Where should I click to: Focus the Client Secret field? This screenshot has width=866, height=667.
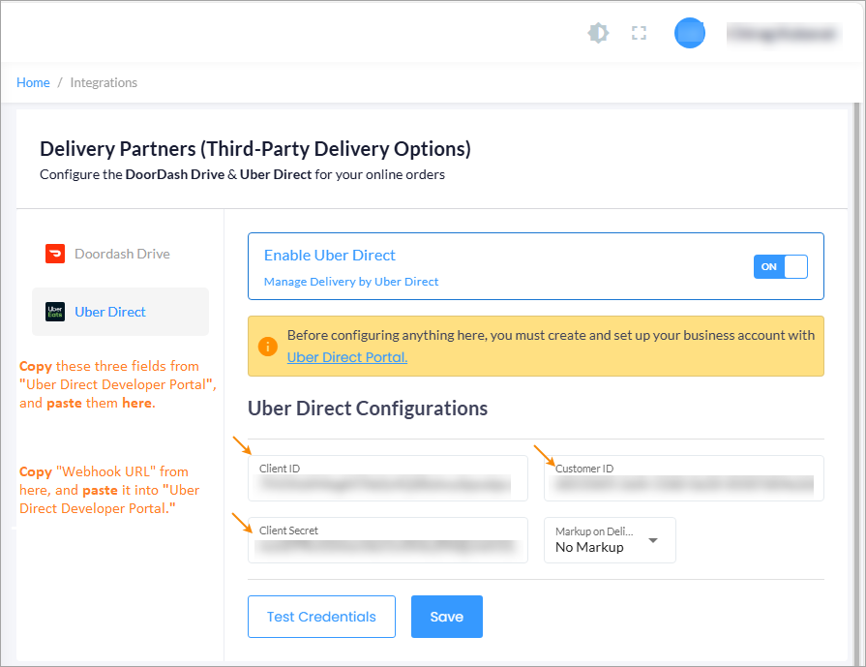388,540
